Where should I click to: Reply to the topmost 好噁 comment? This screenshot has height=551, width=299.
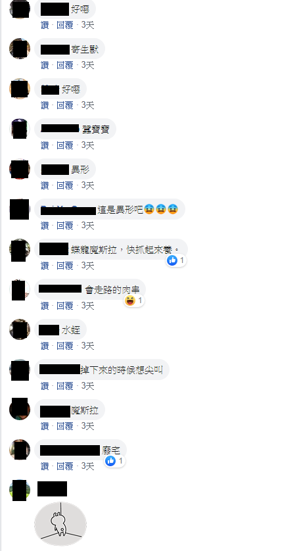point(64,25)
